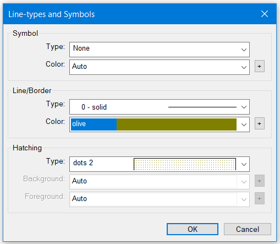Close the Line-types and Symbols dialog
Image resolution: width=280 pixels, height=244 pixels.
[x=265, y=14]
